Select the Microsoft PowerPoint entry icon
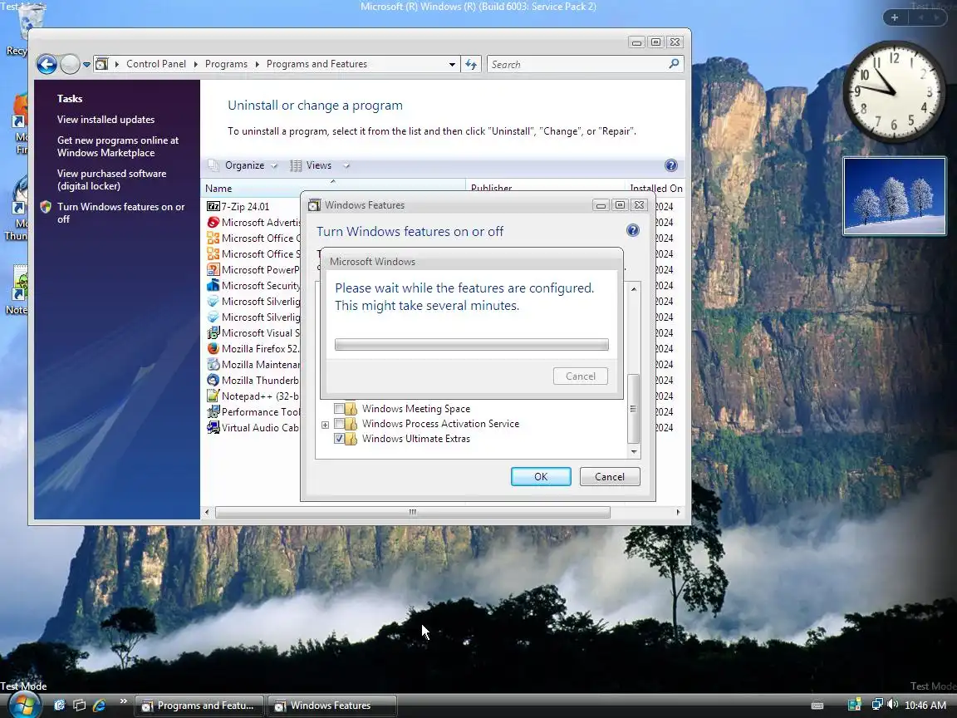This screenshot has height=718, width=957. click(213, 270)
